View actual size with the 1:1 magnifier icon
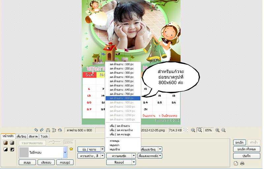 point(193,130)
